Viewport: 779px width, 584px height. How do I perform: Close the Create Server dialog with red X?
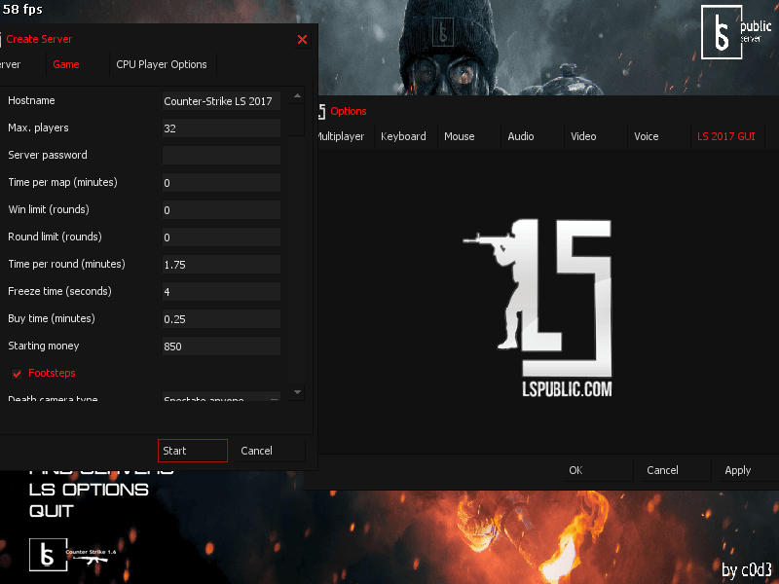click(302, 40)
